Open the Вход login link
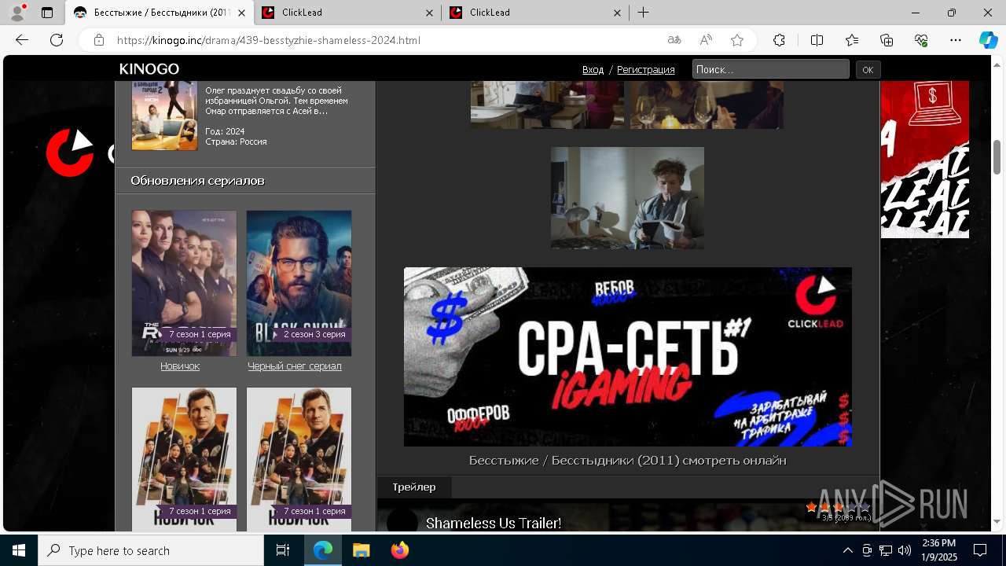The width and height of the screenshot is (1006, 566). coord(593,70)
